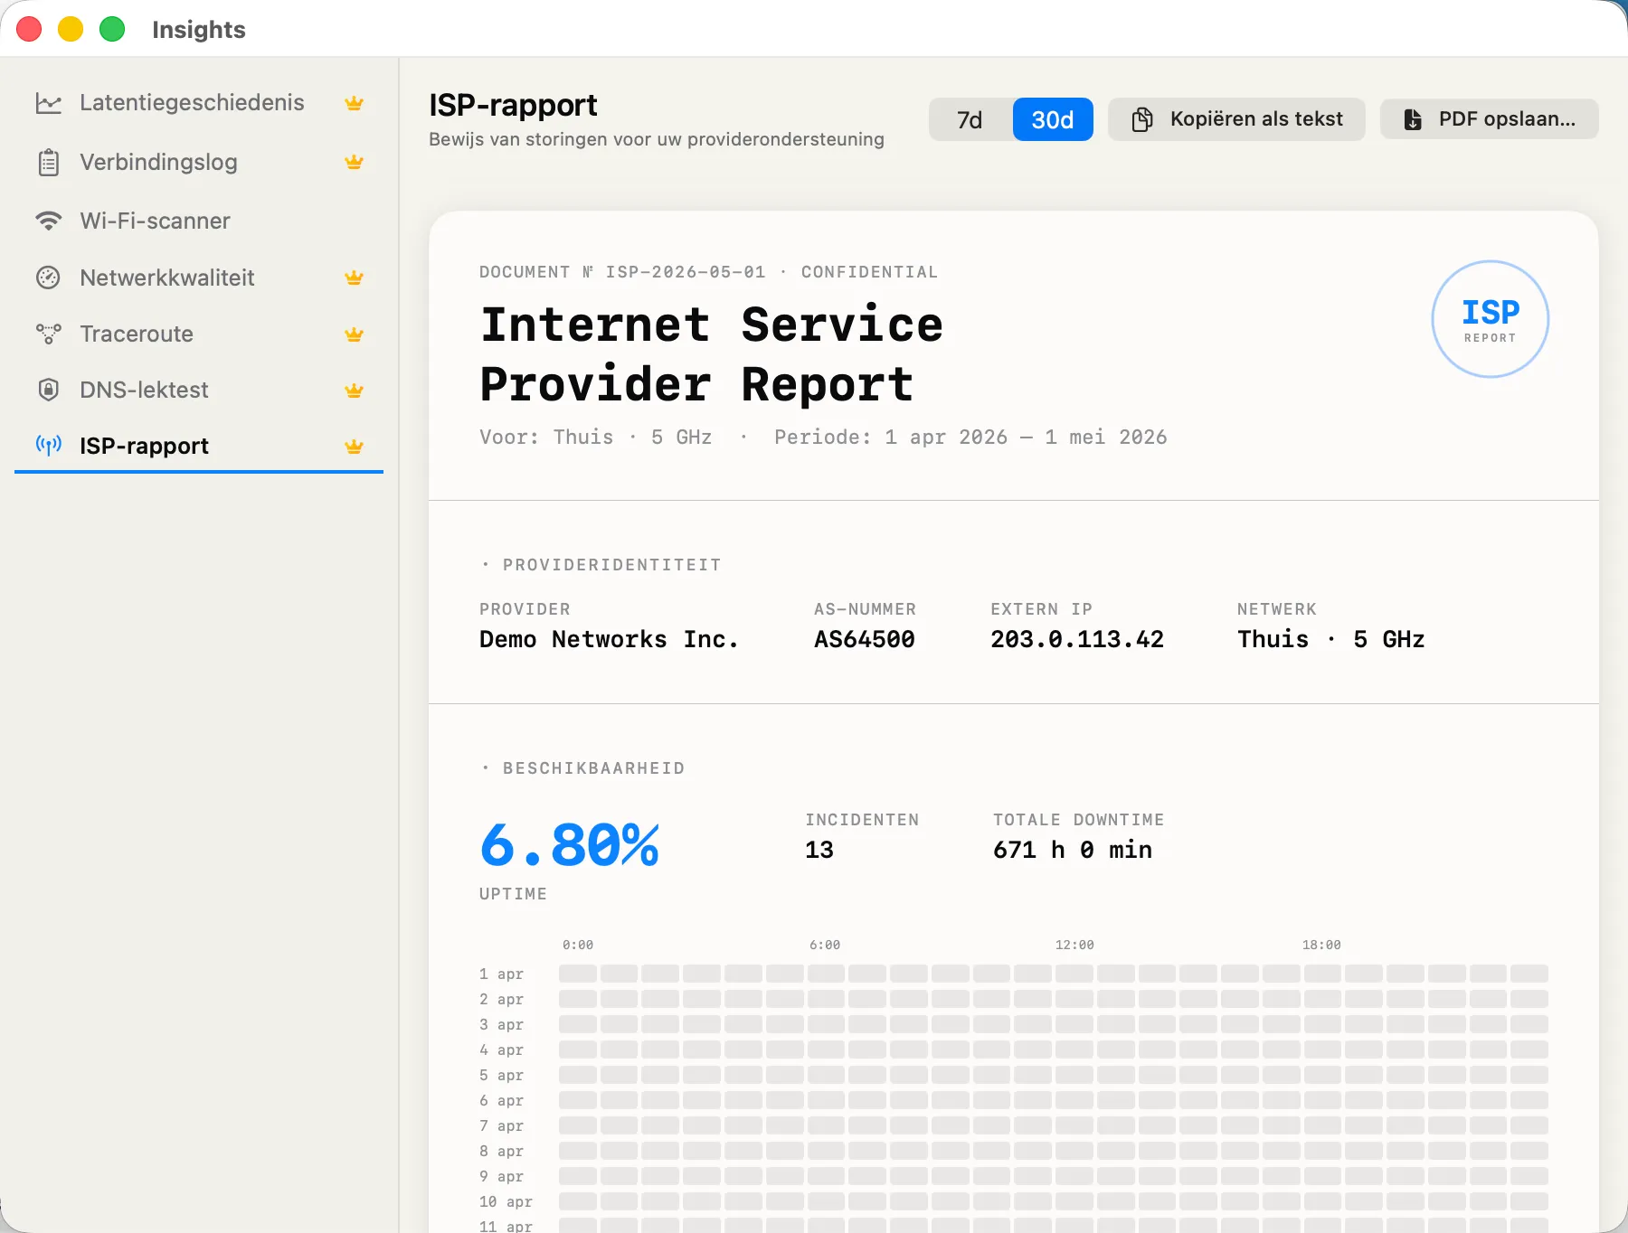Click the BESCHIKBAARHEID section heading
Screen dimensions: 1628x1233
point(594,768)
